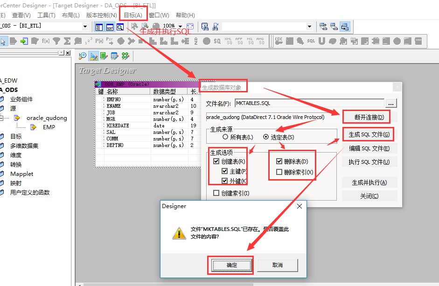The height and width of the screenshot is (286, 439).
Task: Click the 生成SQL文件 button
Action: (x=369, y=134)
